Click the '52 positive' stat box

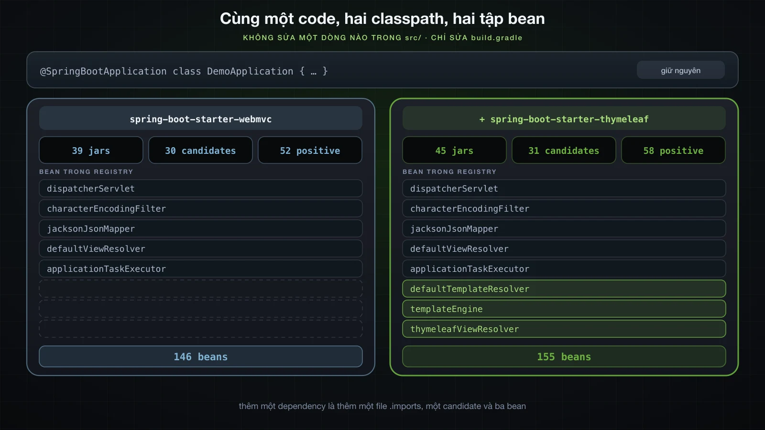(x=310, y=150)
